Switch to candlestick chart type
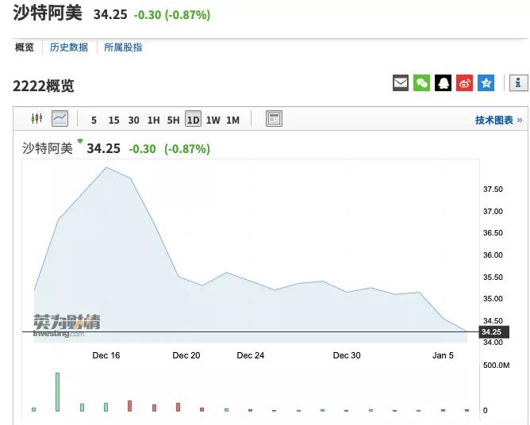Screen dimensions: 530x425 [x=36, y=119]
